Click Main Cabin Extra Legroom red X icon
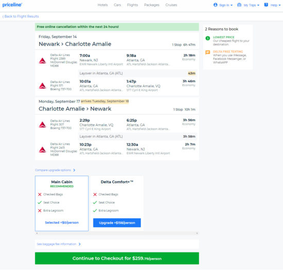Screen dimensions: 283x270 tap(40, 211)
